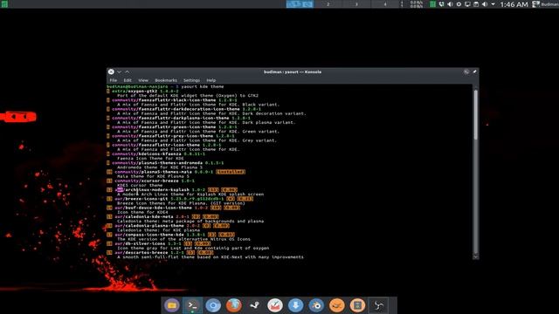Viewport: 559px width, 314px height.
Task: Click the second speaker tray icon near the clock
Action: click(x=485, y=4)
